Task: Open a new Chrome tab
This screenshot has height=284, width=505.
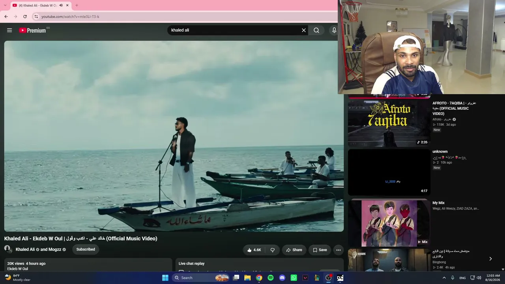Action: [77, 6]
